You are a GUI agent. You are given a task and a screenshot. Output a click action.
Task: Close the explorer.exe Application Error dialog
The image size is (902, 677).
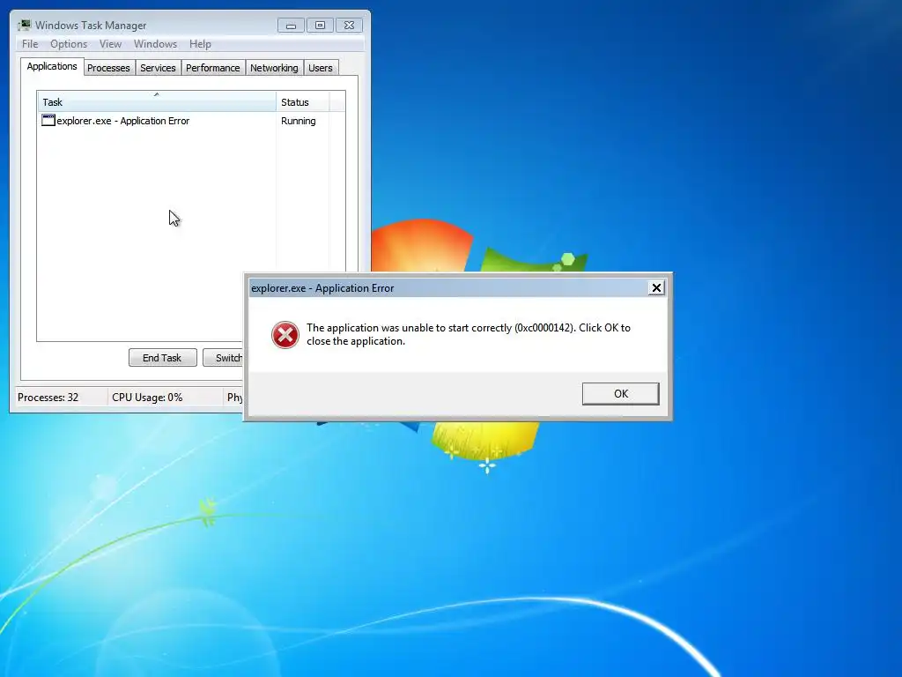(656, 288)
